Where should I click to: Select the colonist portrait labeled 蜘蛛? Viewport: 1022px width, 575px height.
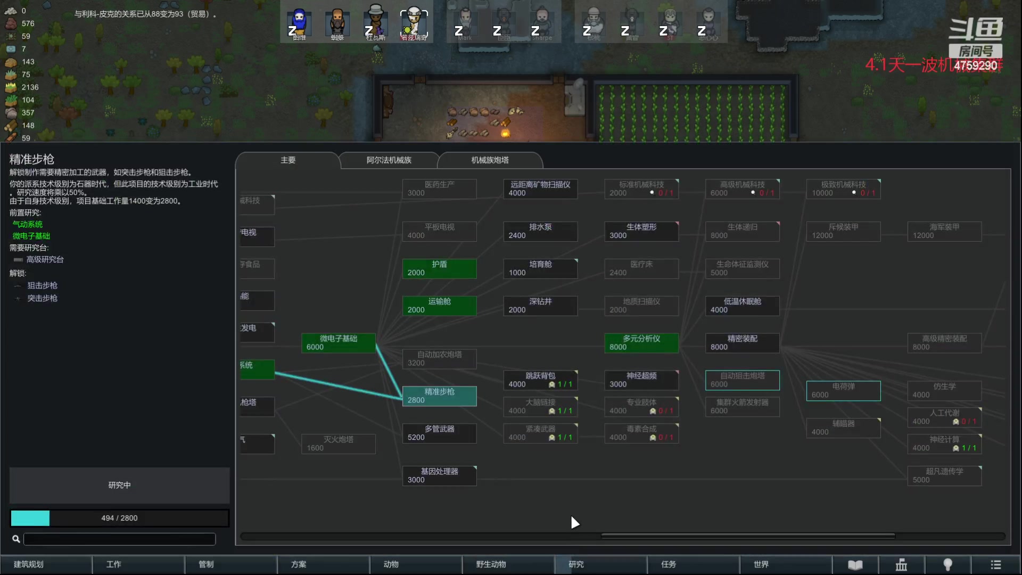tap(337, 23)
